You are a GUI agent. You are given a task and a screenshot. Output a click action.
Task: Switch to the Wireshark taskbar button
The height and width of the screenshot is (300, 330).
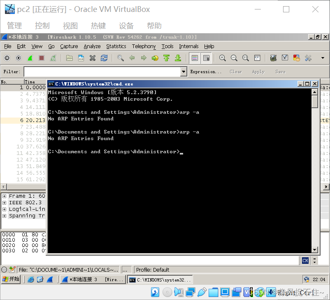(93, 279)
